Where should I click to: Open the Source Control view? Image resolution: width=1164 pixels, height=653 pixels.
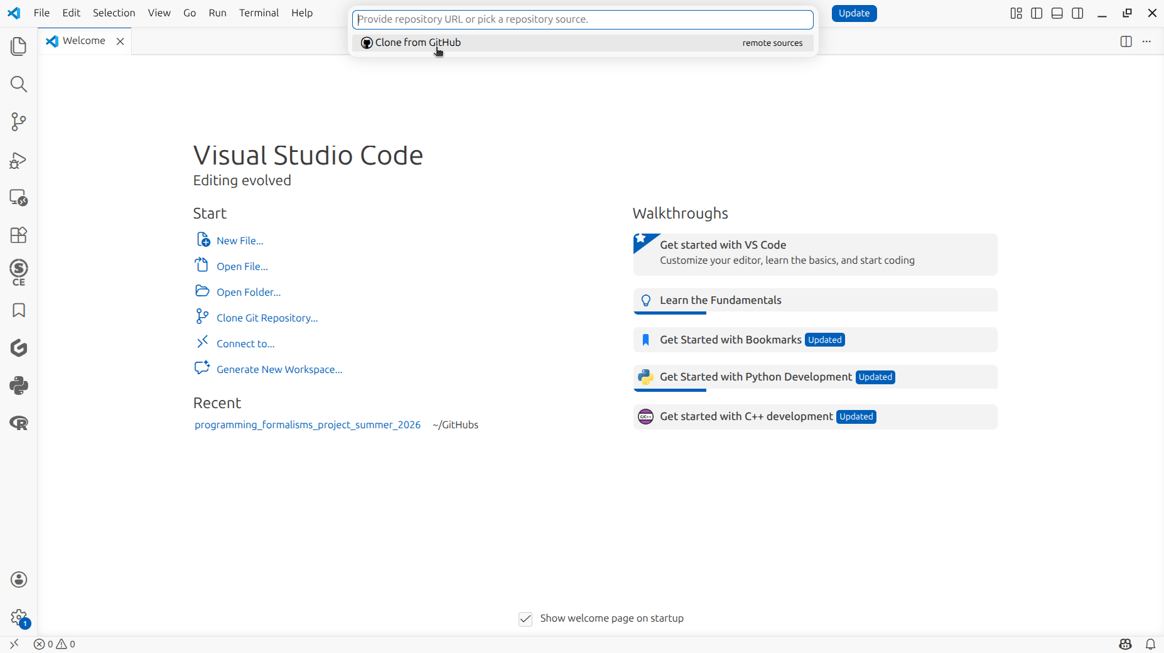point(19,122)
